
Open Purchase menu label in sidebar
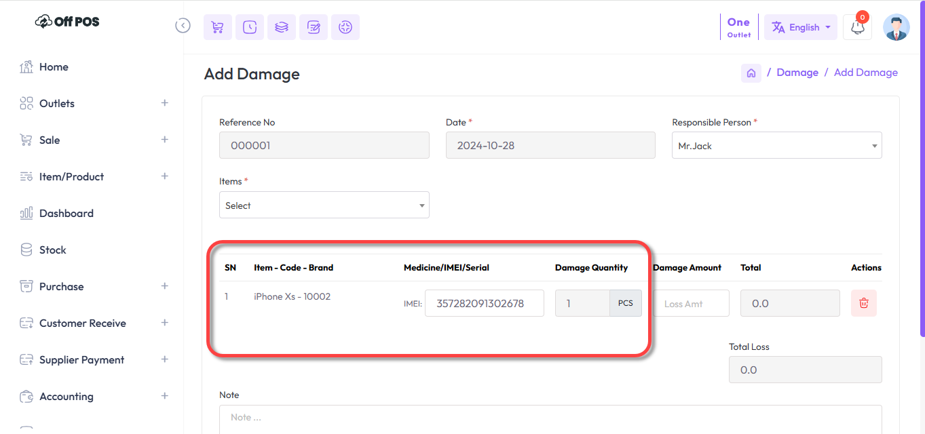click(x=62, y=286)
